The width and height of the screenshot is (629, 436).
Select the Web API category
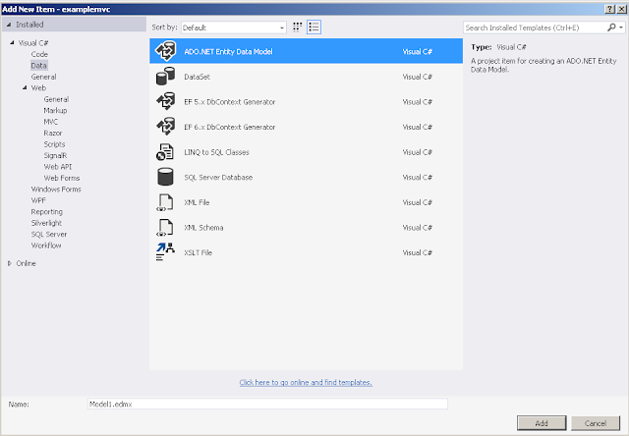click(58, 166)
